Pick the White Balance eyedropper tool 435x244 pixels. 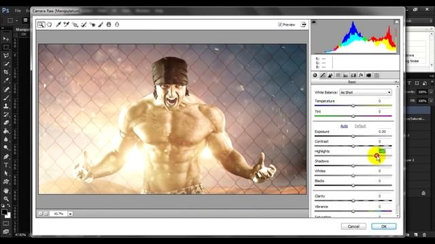click(x=58, y=24)
